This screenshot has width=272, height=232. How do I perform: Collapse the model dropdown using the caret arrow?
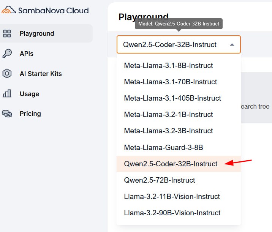232,45
